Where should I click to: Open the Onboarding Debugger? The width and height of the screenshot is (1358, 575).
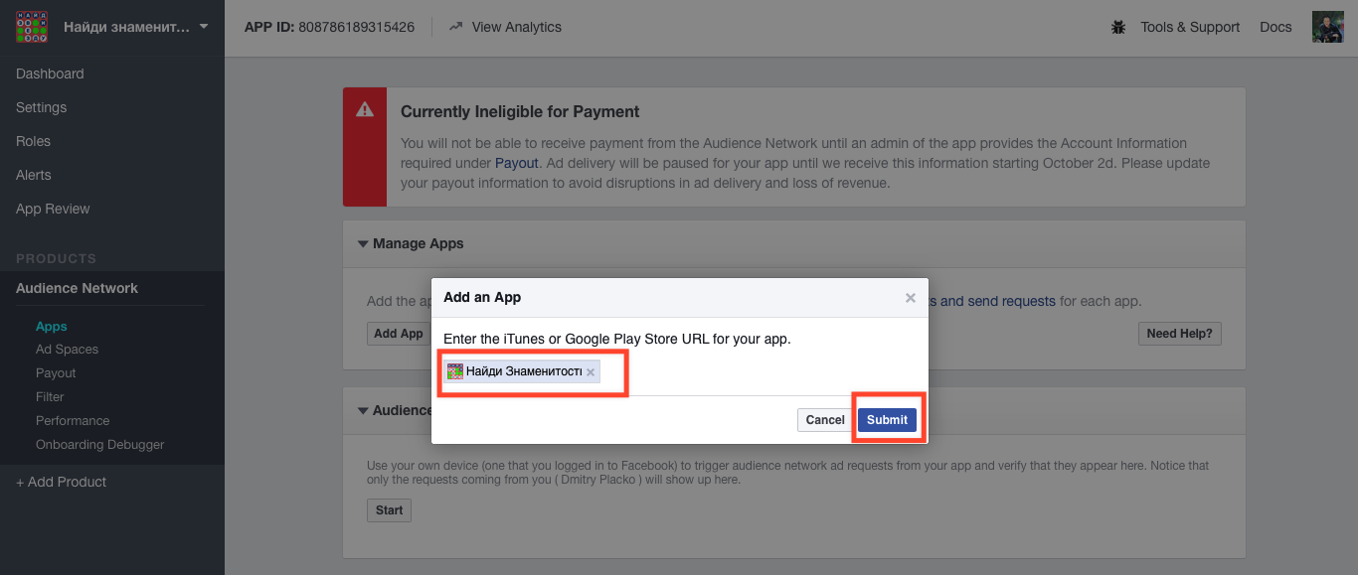[100, 445]
